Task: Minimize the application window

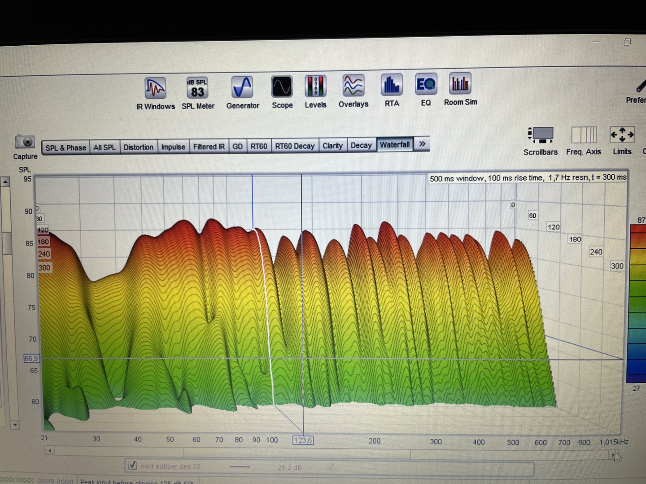Action: point(596,41)
